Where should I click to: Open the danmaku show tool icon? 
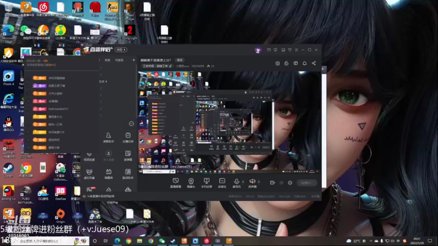coord(108,174)
